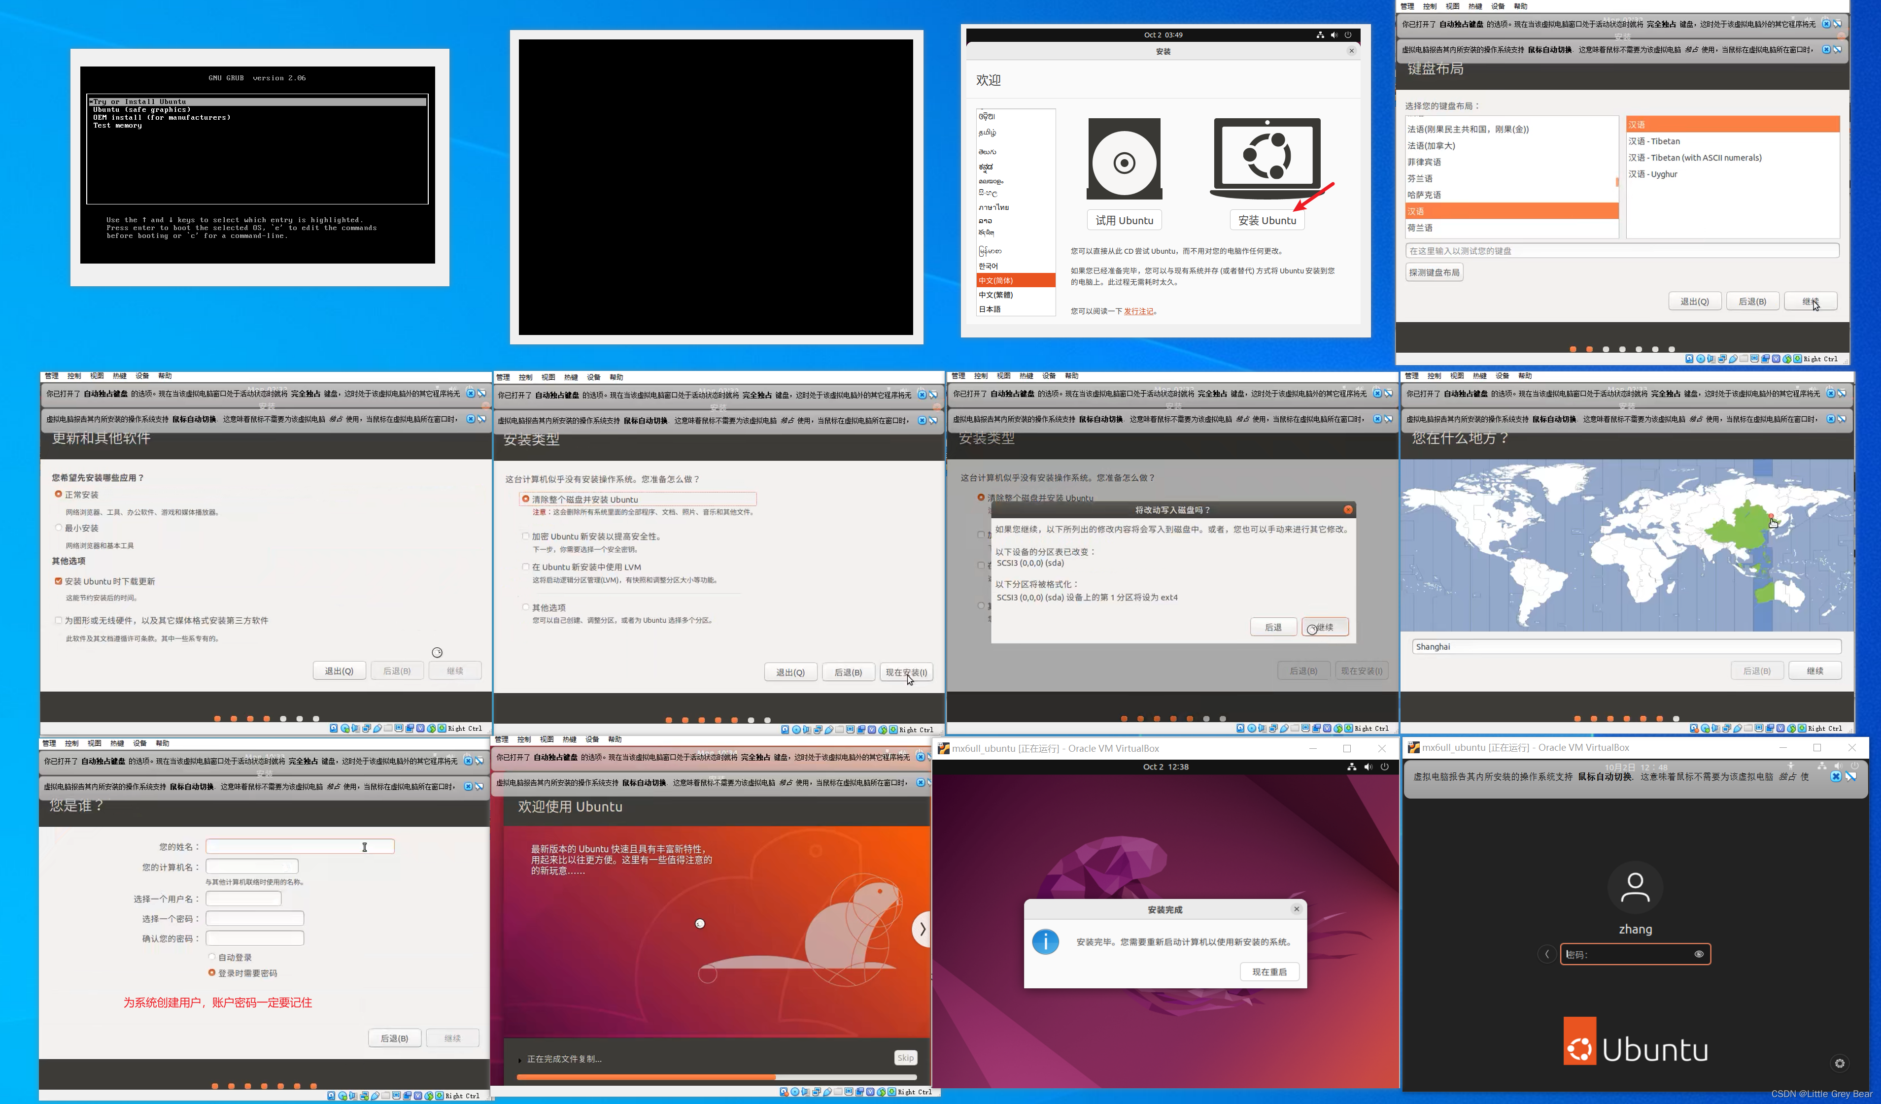Click the 您的姓名 input field
The width and height of the screenshot is (1881, 1104).
(x=300, y=846)
